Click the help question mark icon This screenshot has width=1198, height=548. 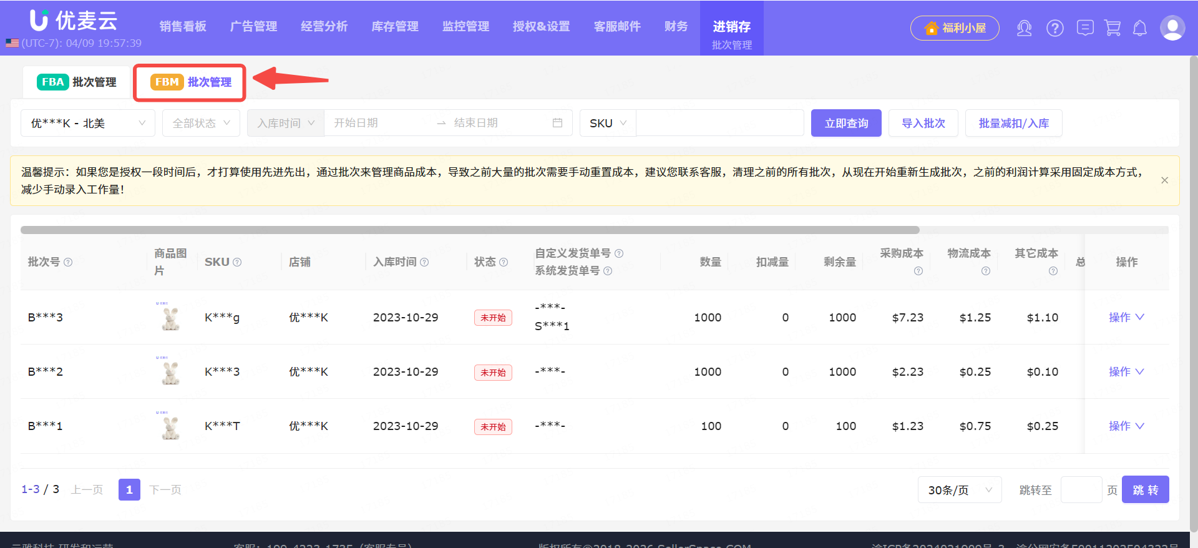click(1054, 28)
